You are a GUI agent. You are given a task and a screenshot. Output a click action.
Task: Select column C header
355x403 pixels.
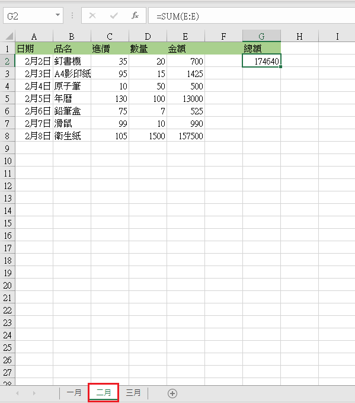pyautogui.click(x=110, y=36)
